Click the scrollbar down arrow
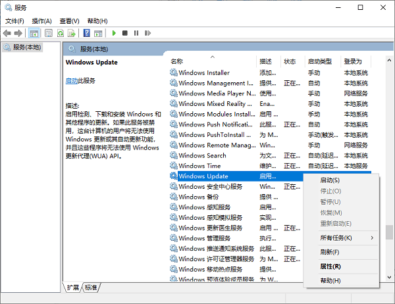 pyautogui.click(x=389, y=277)
